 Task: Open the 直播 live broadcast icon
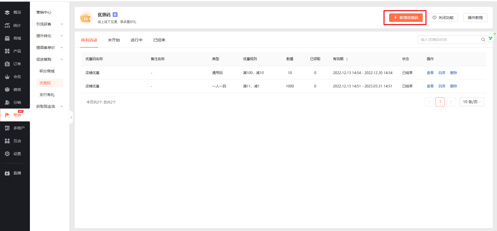pos(7,173)
